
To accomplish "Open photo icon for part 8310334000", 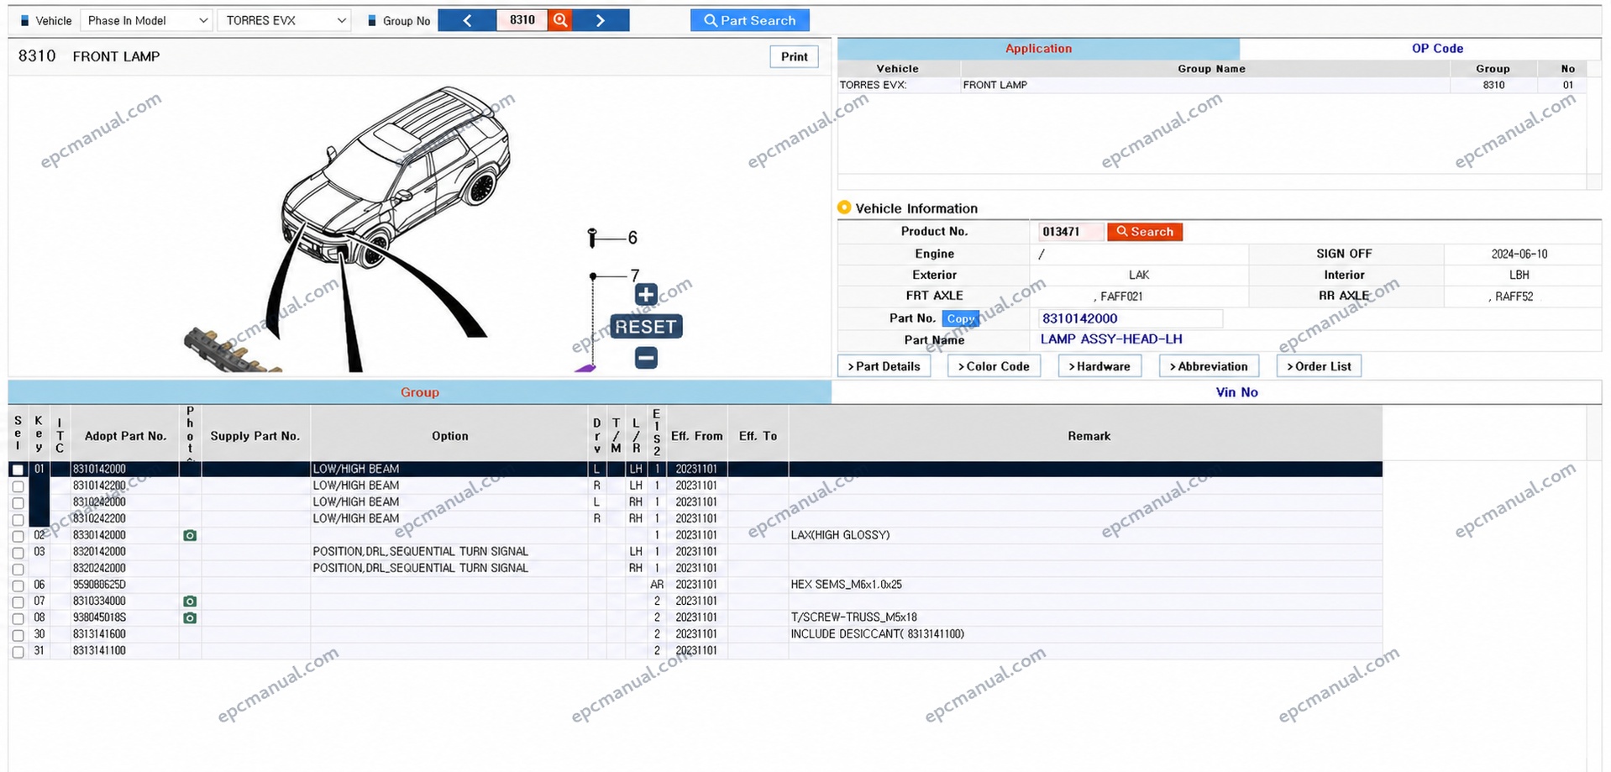I will tap(190, 601).
